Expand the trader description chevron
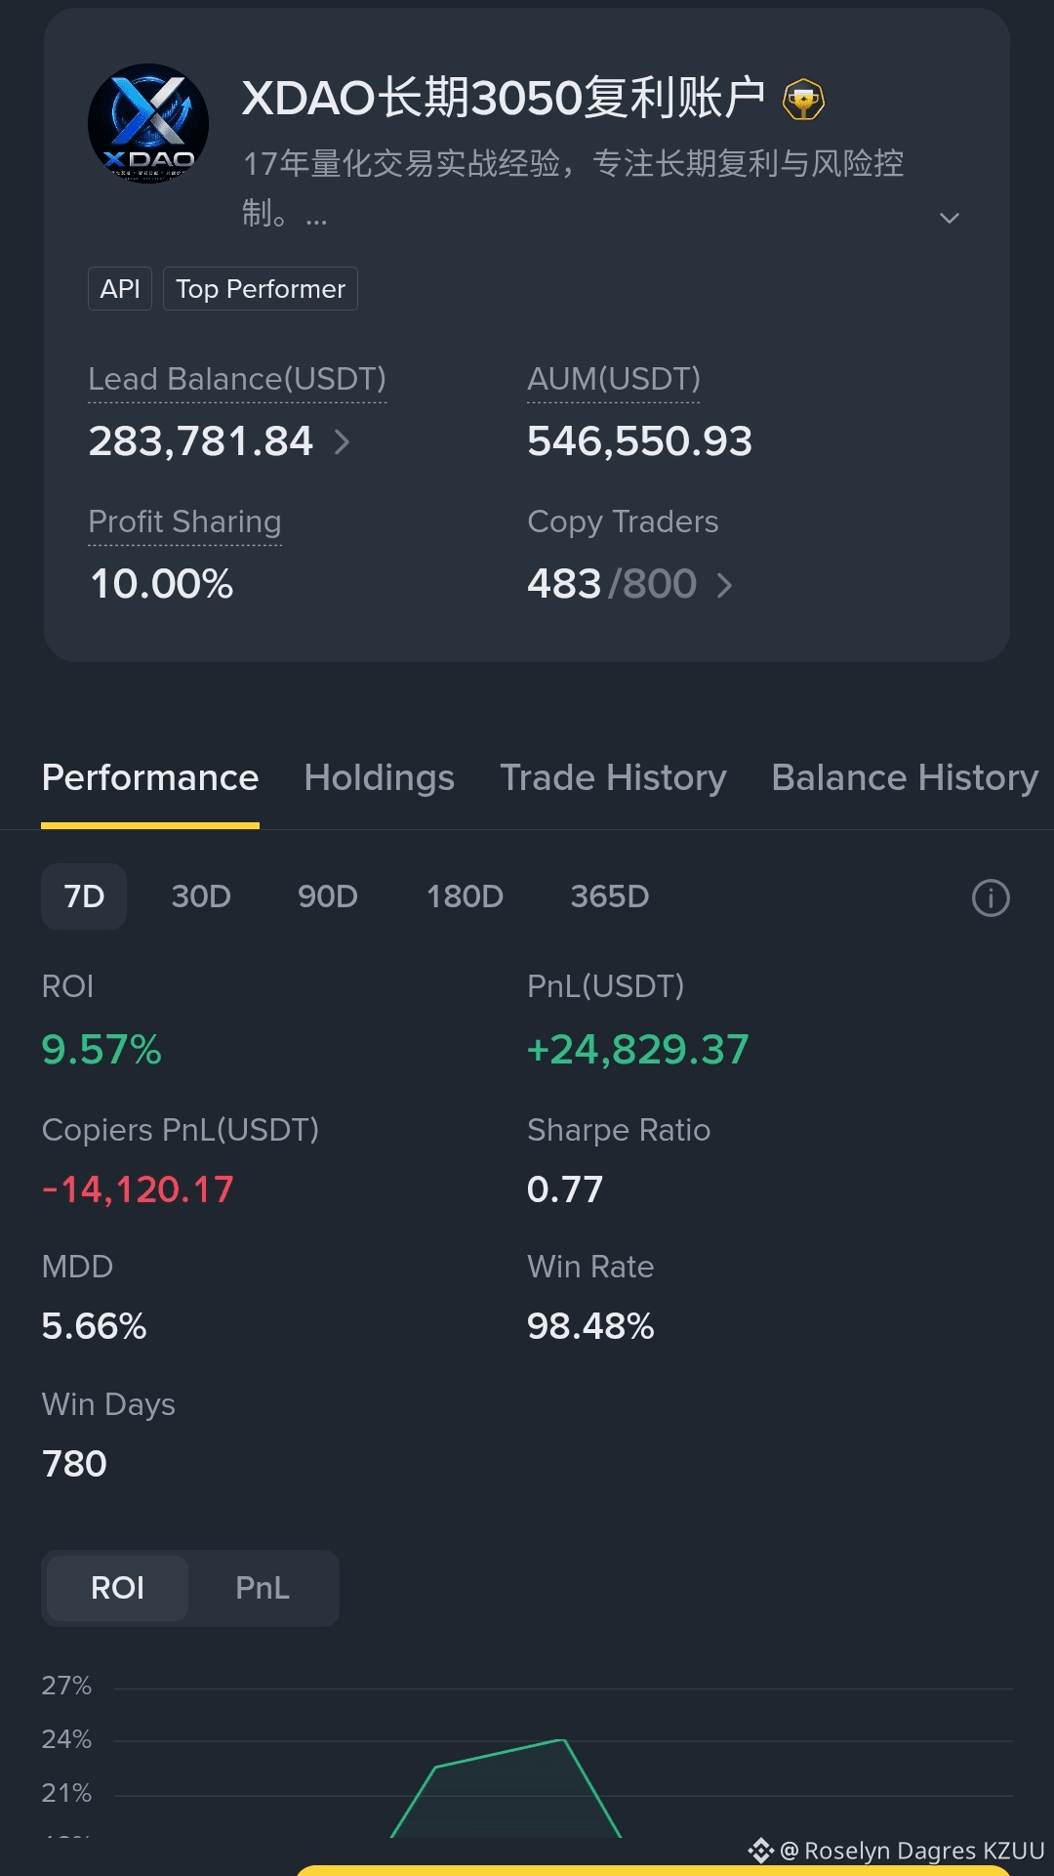 (949, 218)
